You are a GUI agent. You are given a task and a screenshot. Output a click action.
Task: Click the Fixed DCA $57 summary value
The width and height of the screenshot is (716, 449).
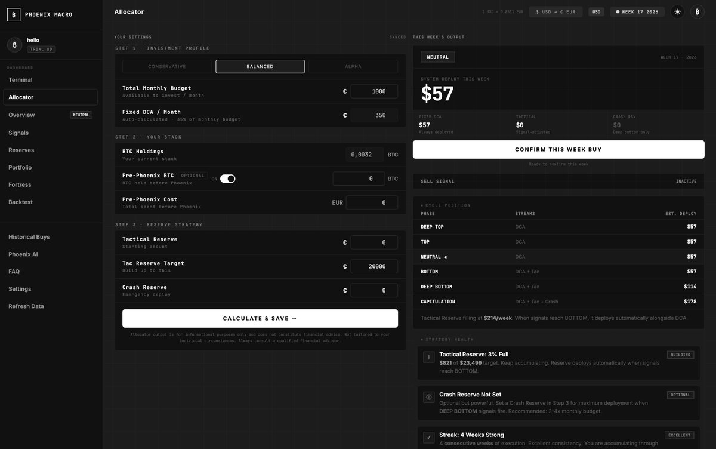tap(424, 125)
